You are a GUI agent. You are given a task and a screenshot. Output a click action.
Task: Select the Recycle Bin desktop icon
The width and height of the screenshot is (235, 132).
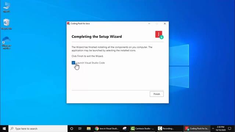point(7,24)
